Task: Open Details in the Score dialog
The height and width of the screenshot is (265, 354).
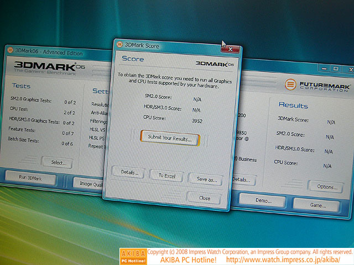Action: point(129,173)
